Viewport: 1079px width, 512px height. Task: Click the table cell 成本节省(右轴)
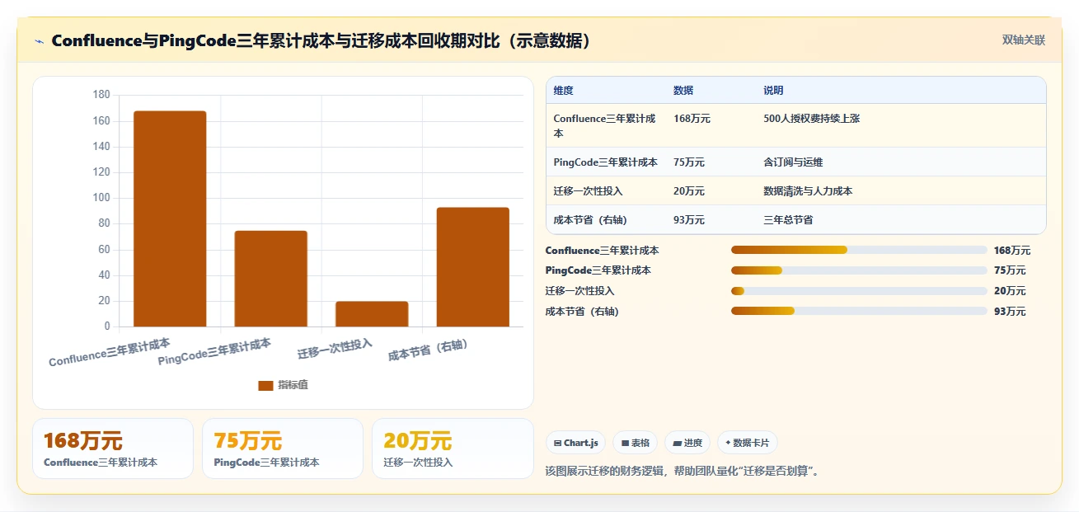[x=606, y=220]
